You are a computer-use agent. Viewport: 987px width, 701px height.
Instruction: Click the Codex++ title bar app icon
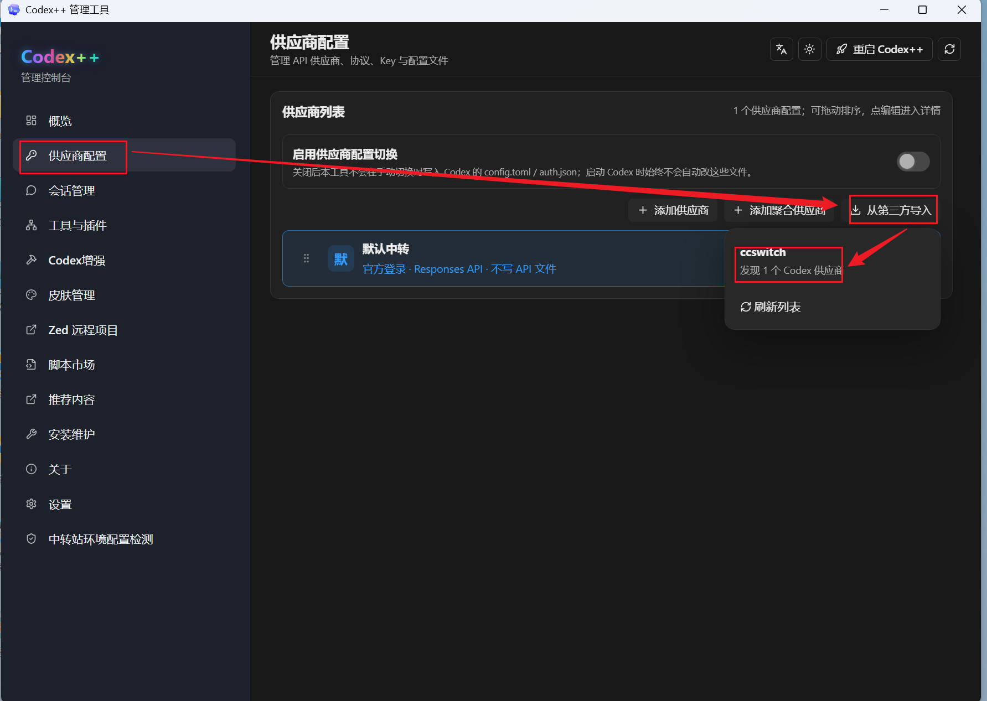coord(14,10)
